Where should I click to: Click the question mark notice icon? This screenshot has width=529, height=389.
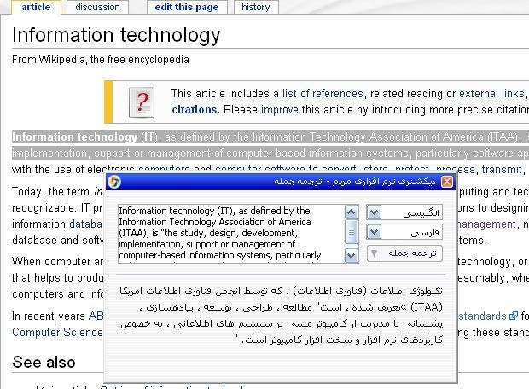142,102
